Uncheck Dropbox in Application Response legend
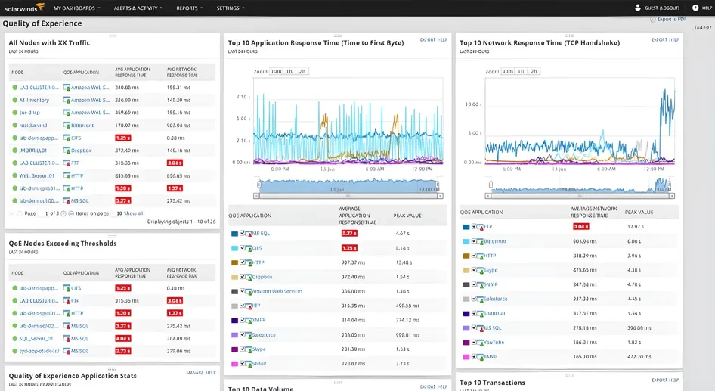The width and height of the screenshot is (715, 391). [x=243, y=277]
